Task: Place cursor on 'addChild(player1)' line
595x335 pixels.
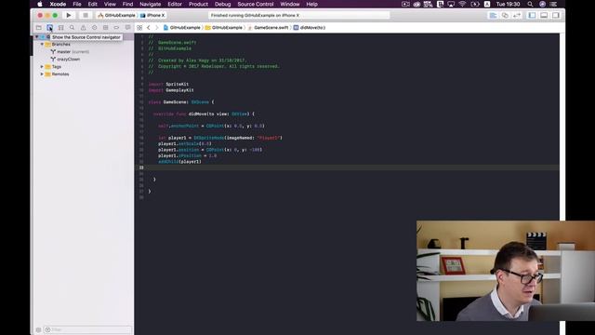Action: point(179,162)
